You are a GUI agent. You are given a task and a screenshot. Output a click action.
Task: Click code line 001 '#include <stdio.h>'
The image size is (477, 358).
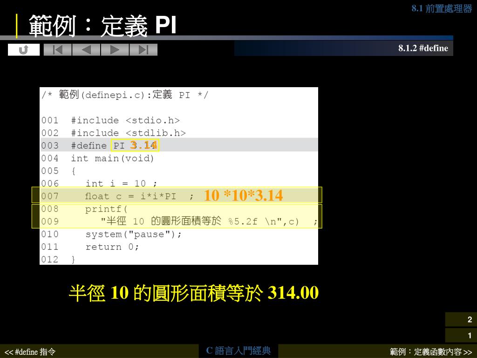125,120
